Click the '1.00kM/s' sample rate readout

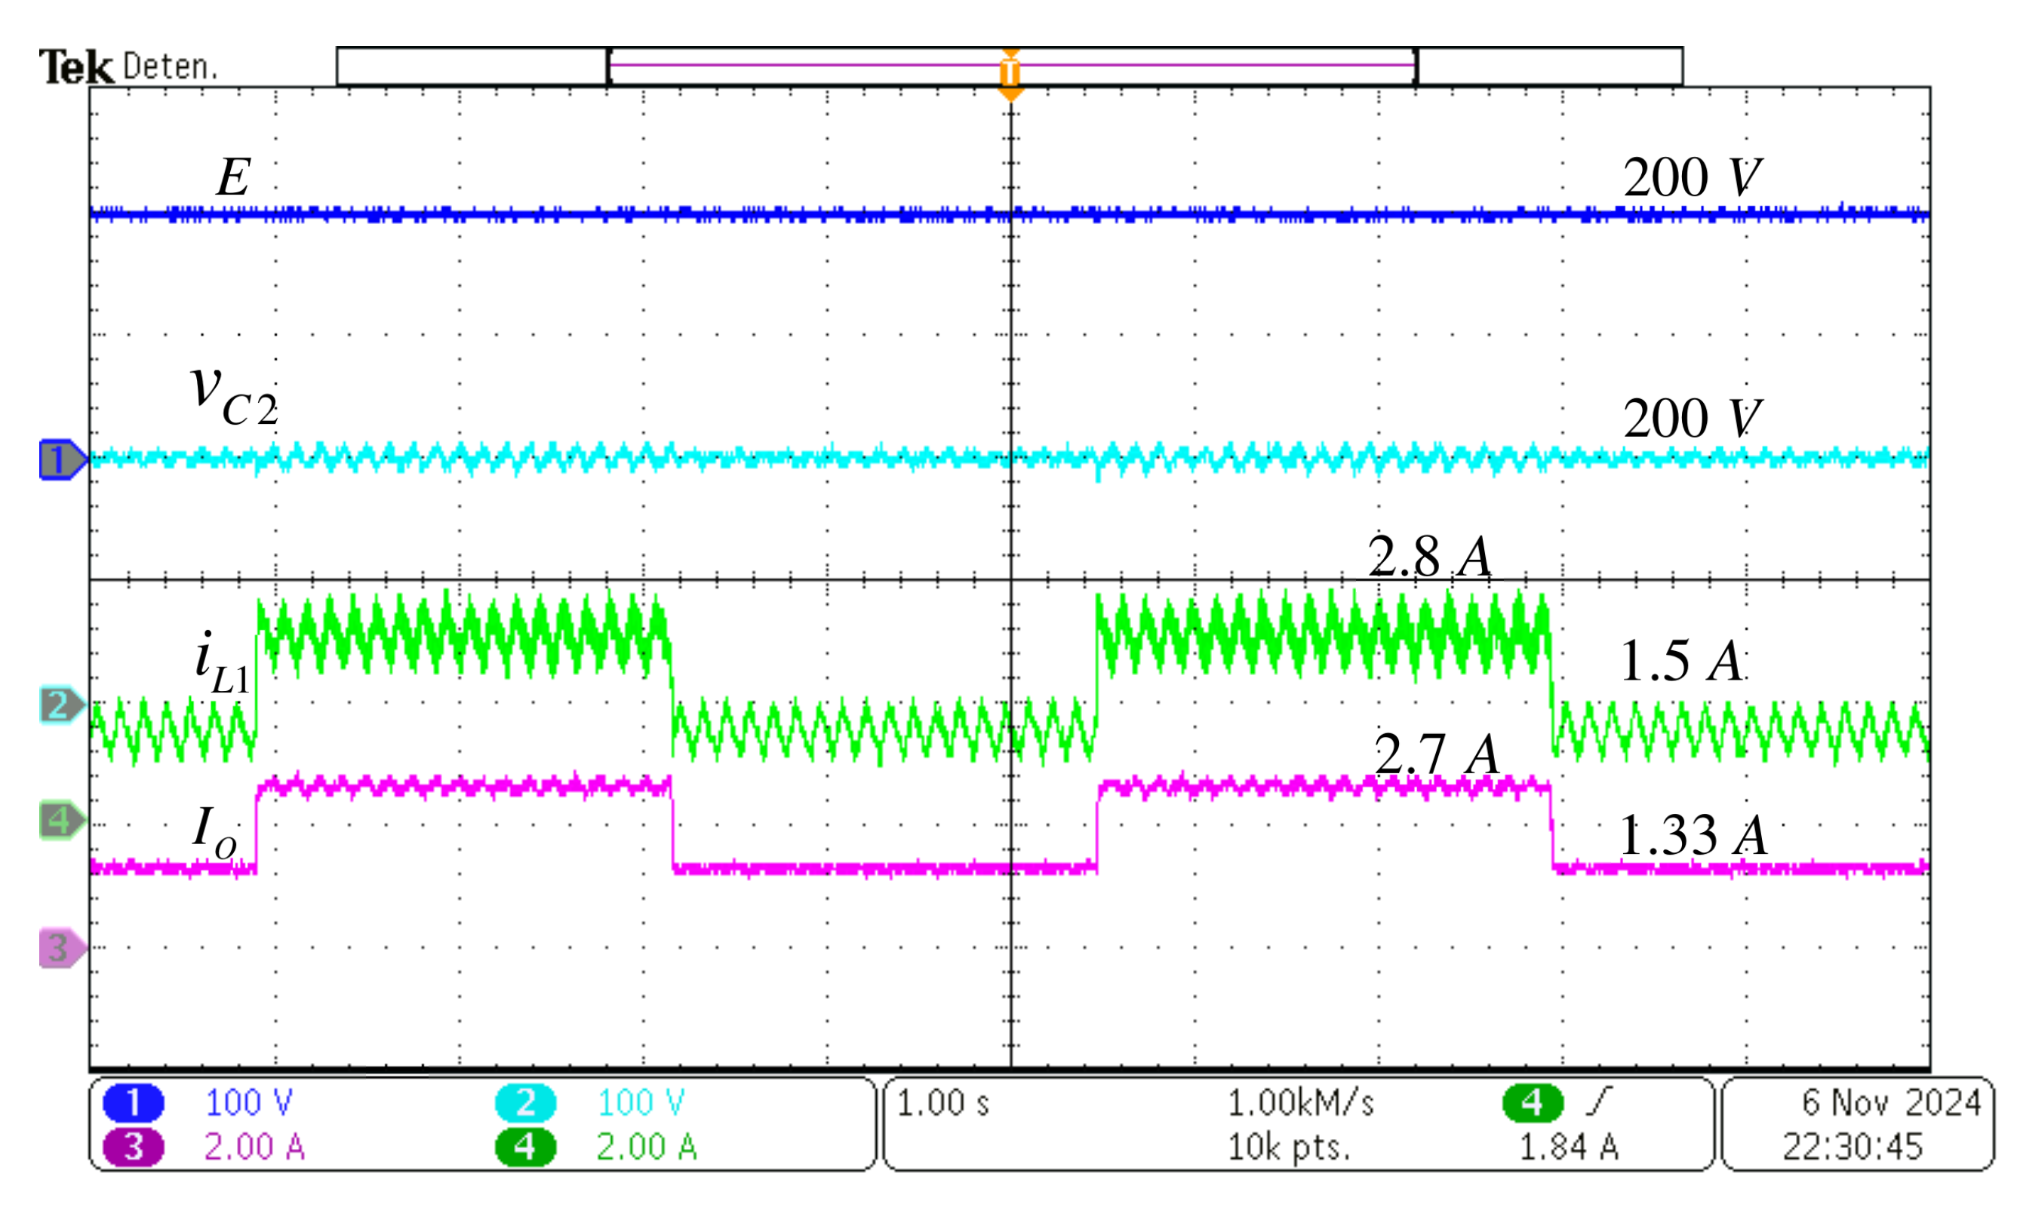tap(1300, 1103)
